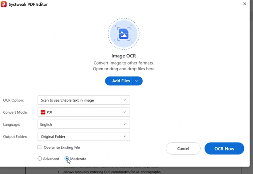Open the Add Files dropdown arrow
The image size is (253, 174).
[x=137, y=81]
